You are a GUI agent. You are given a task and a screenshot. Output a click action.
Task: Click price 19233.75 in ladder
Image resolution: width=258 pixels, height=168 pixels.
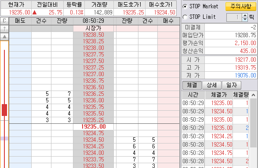coord(93,159)
